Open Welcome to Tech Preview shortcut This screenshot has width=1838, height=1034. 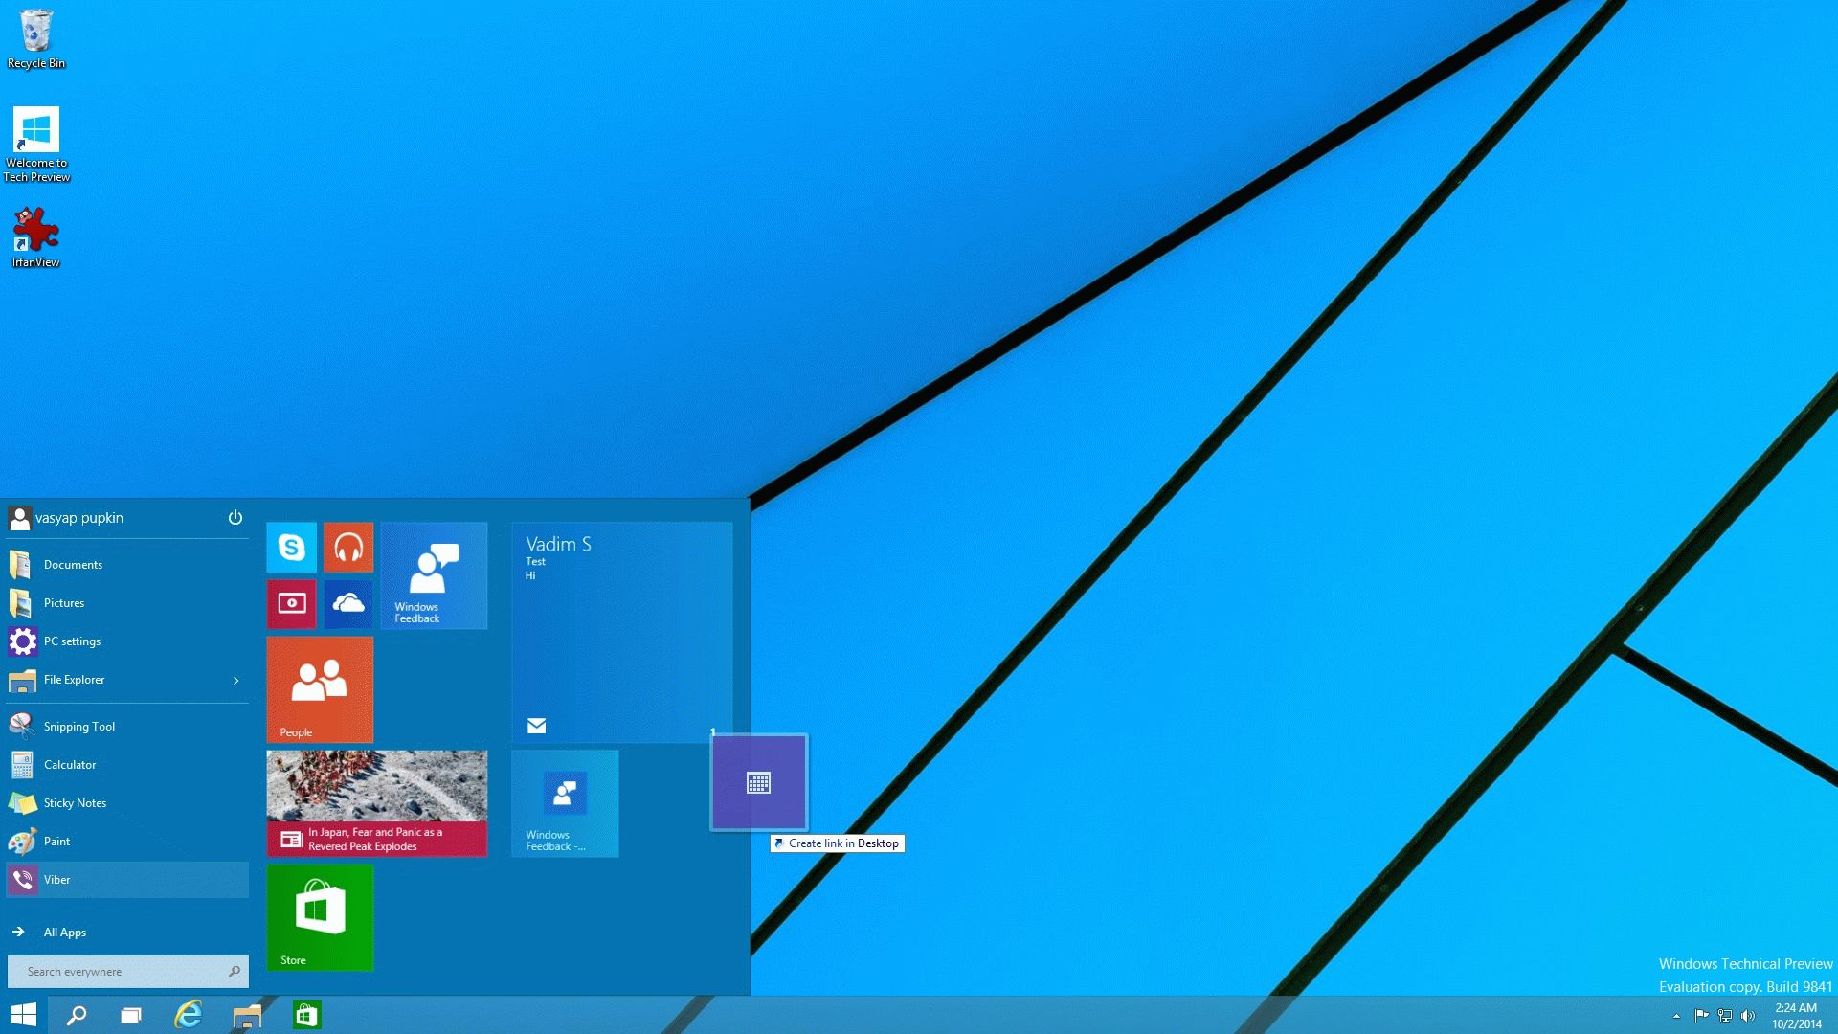(x=36, y=145)
